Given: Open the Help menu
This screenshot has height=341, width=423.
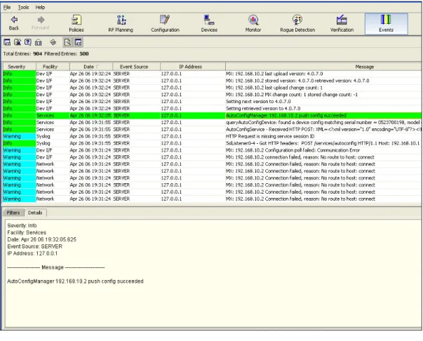Looking at the screenshot, I should (40, 7).
